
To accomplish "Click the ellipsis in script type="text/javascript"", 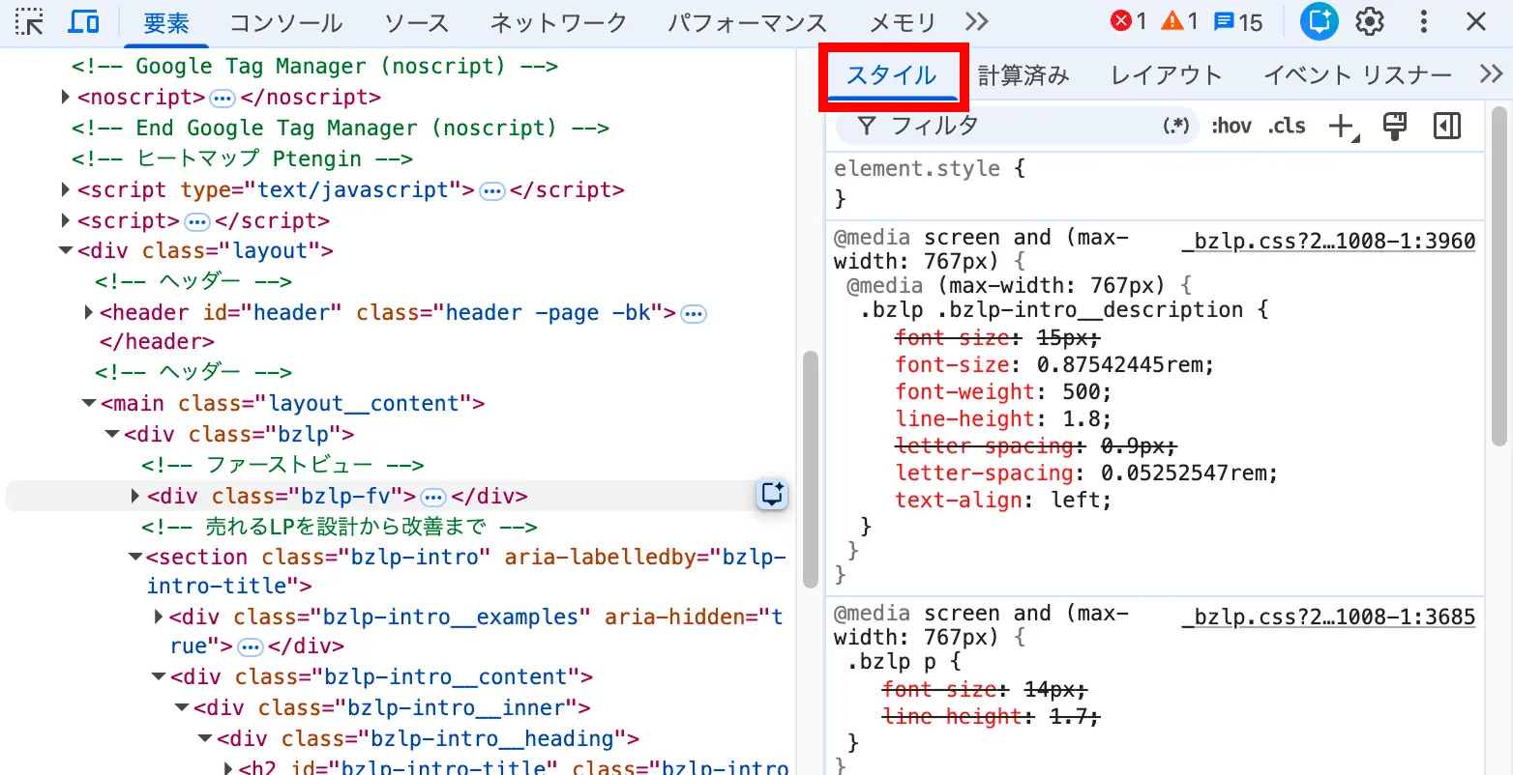I will [492, 191].
